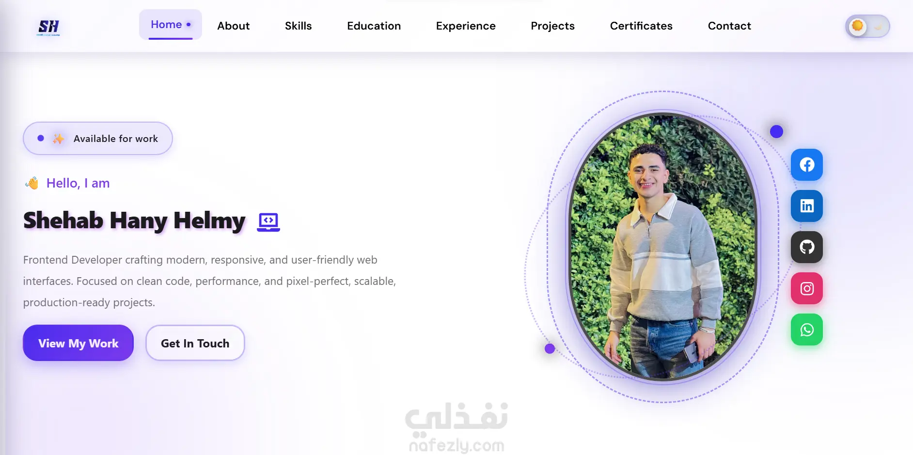Open the WhatsApp chat icon
This screenshot has height=455, width=913.
[x=807, y=329]
